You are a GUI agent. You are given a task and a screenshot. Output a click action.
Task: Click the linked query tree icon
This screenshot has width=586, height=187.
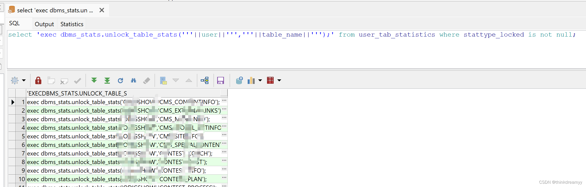(205, 80)
